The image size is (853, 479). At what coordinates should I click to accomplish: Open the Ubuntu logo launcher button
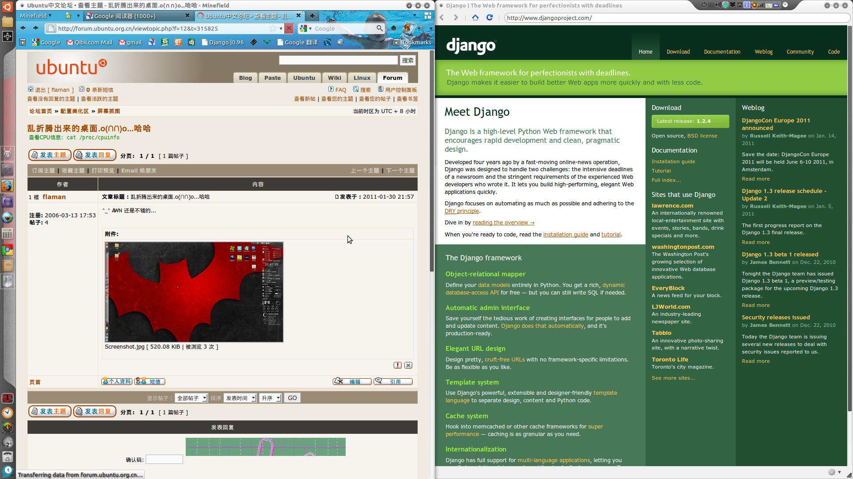tap(8, 7)
